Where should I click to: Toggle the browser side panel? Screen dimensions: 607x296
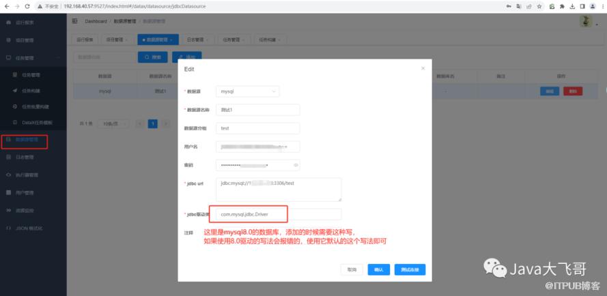(x=582, y=7)
